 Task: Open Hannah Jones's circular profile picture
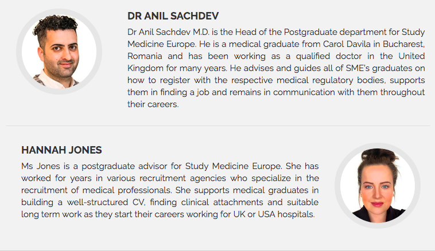pyautogui.click(x=377, y=186)
